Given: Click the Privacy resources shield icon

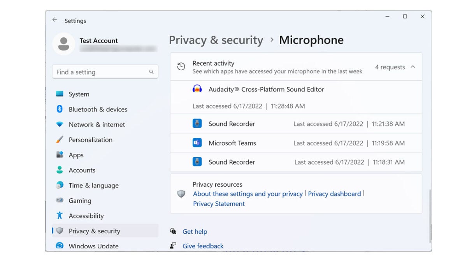Looking at the screenshot, I should click(x=181, y=194).
